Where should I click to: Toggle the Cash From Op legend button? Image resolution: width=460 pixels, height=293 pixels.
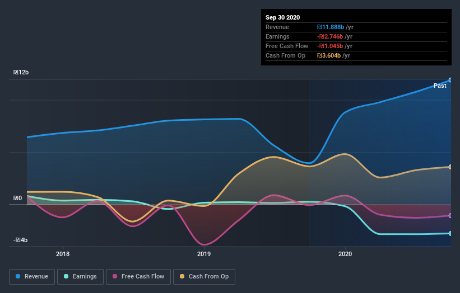click(204, 277)
